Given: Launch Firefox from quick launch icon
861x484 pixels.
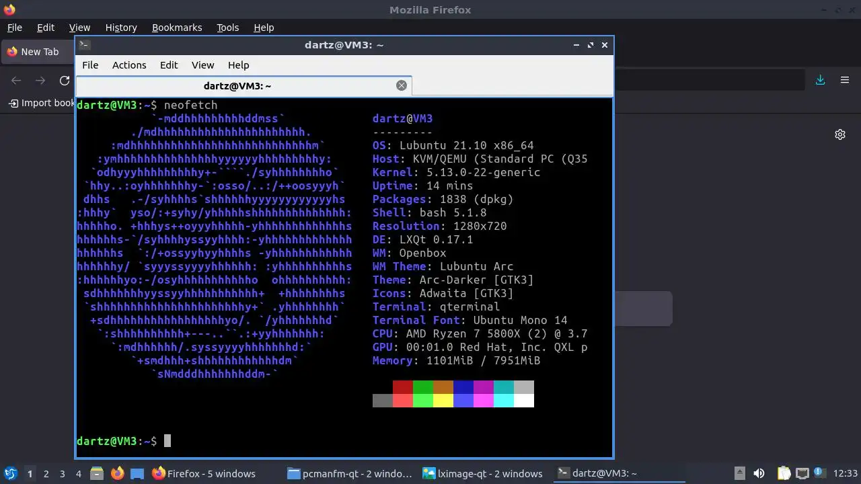Looking at the screenshot, I should 117,473.
